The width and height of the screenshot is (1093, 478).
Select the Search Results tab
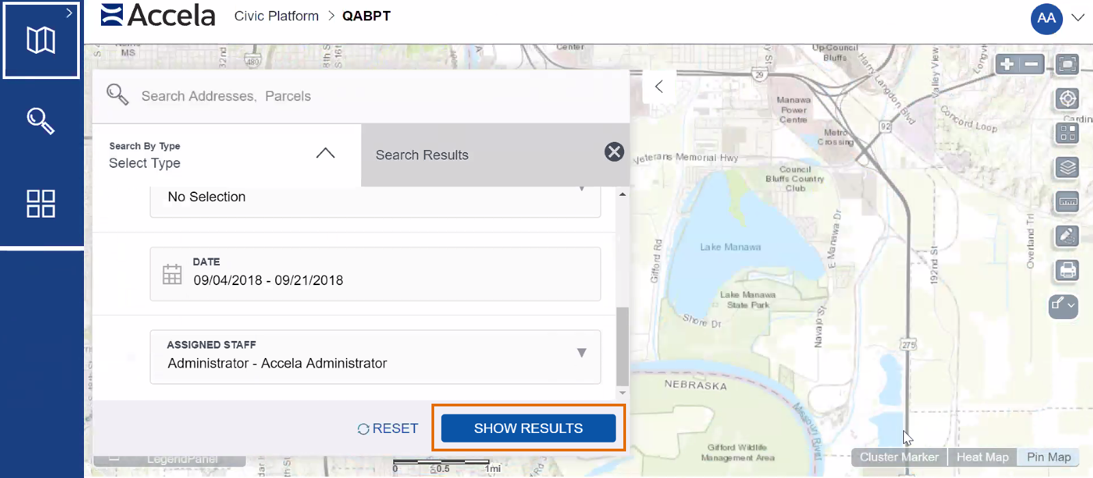(422, 155)
